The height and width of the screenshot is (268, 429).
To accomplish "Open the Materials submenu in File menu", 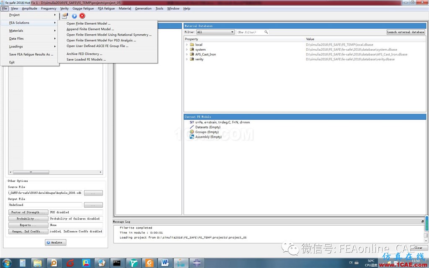I will tap(30, 31).
